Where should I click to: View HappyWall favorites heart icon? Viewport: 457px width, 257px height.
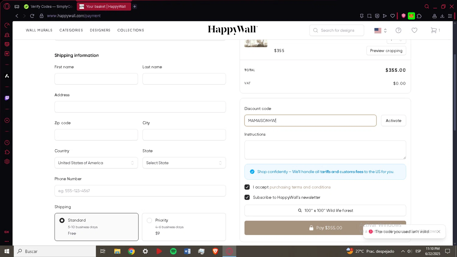[x=414, y=30]
